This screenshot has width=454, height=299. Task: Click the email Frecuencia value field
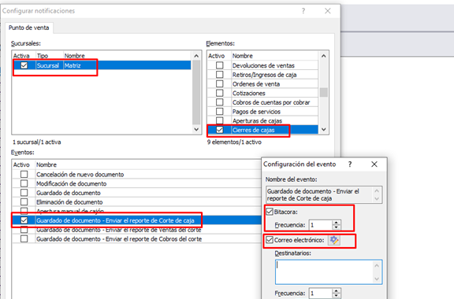tap(321, 293)
